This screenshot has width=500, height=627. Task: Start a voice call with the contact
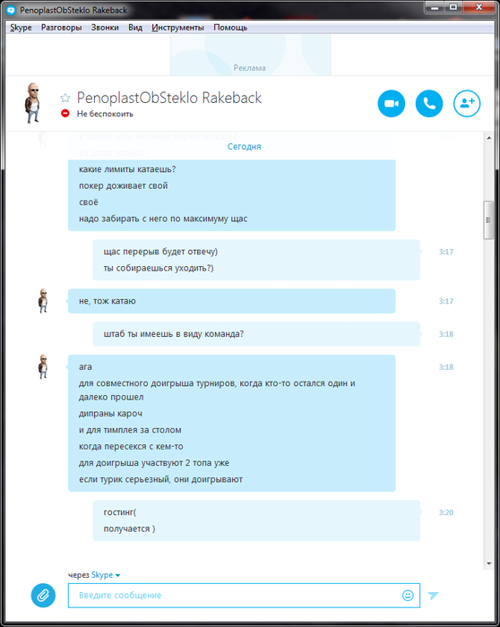pos(429,104)
